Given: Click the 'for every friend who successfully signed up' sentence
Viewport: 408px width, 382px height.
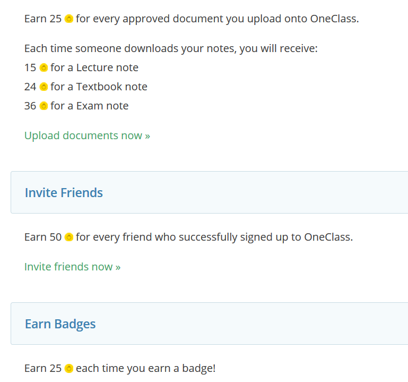Looking at the screenshot, I should [214, 237].
